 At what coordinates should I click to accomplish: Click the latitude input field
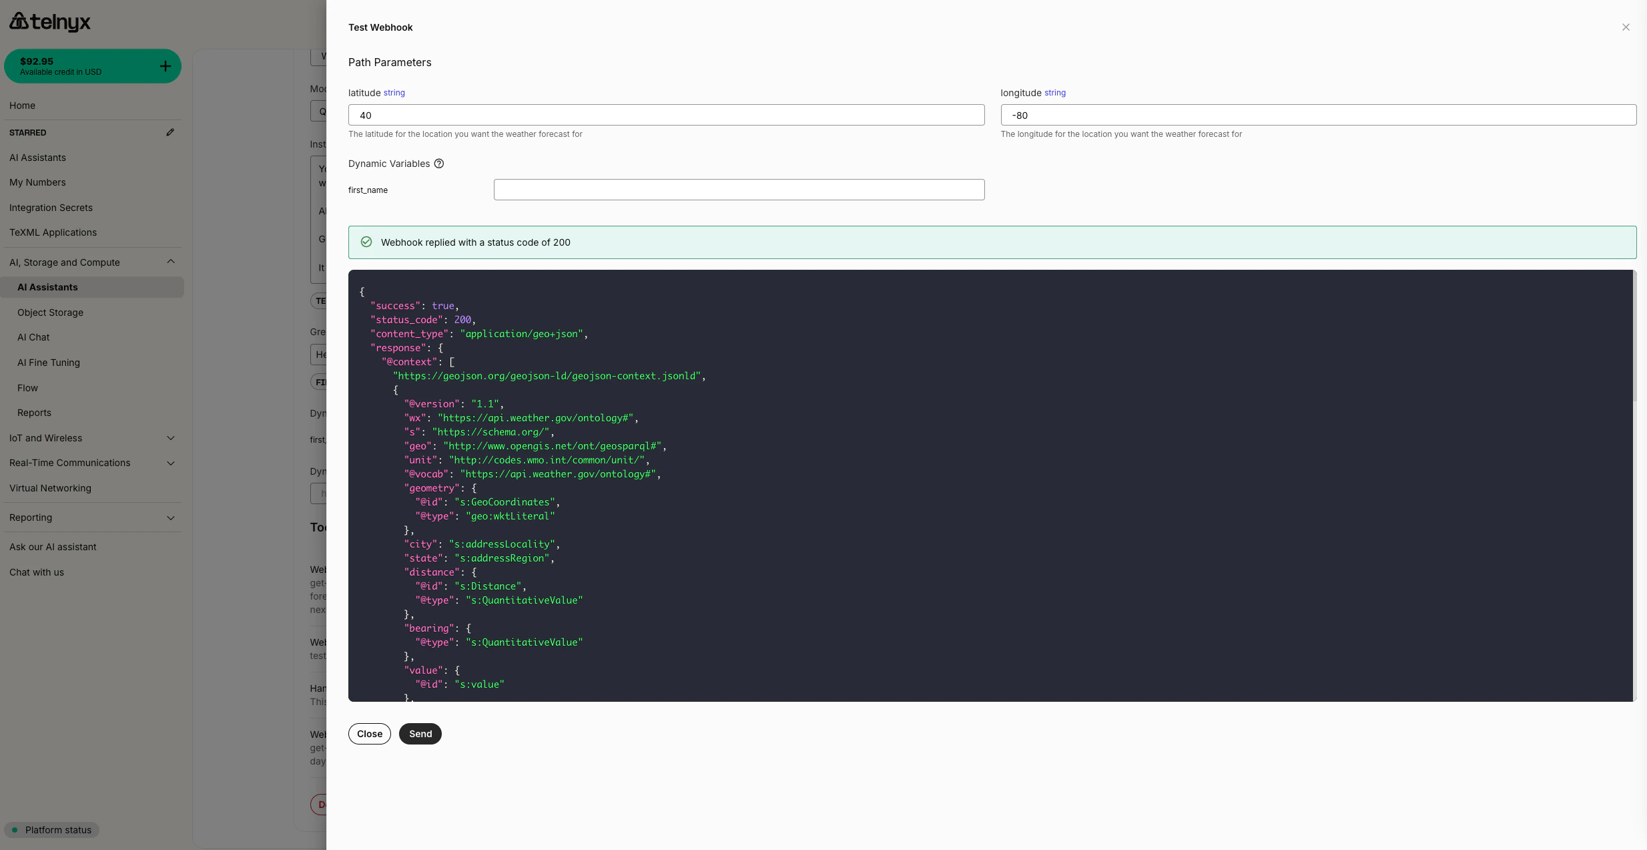click(665, 115)
